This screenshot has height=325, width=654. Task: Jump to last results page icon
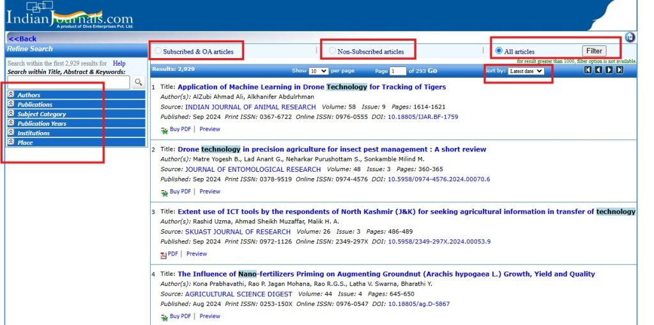pos(620,70)
